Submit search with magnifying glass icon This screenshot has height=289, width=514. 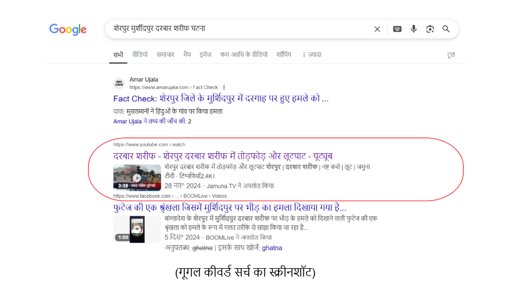tap(446, 29)
